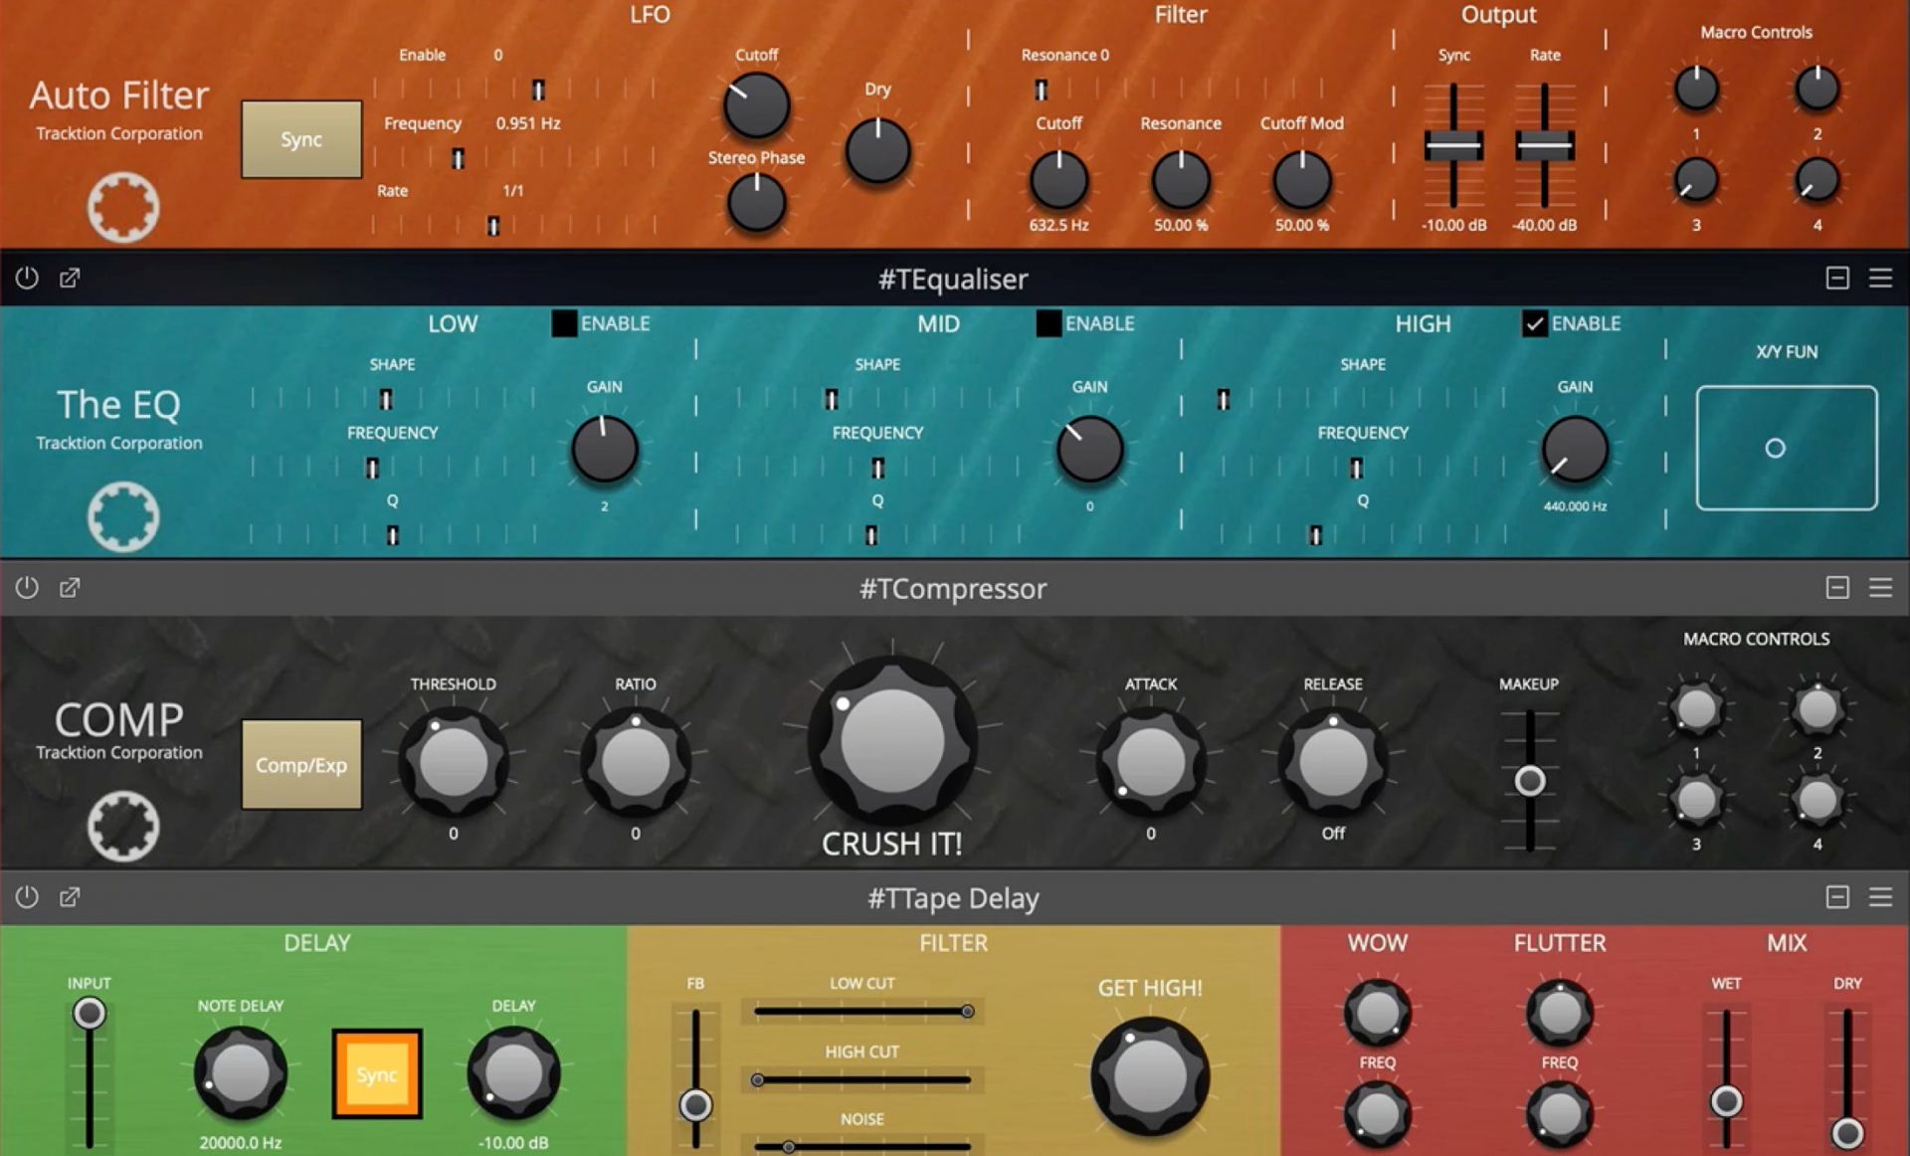Screen dimensions: 1910x1156
Task: Click the X/Y FUN pad
Action: point(1787,448)
